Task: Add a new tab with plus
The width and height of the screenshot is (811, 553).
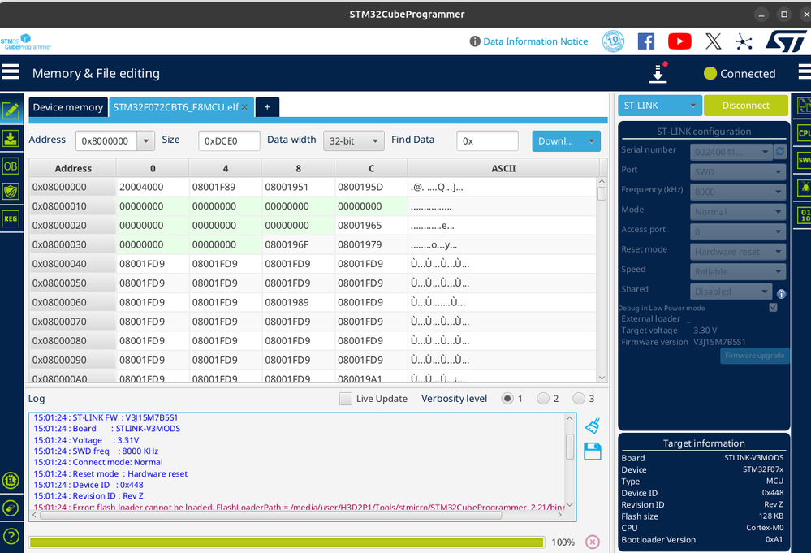Action: tap(267, 107)
